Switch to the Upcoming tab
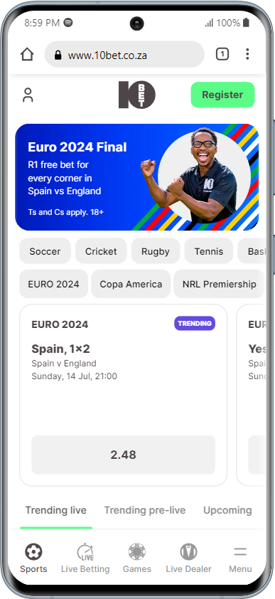This screenshot has height=599, width=275. click(x=227, y=510)
